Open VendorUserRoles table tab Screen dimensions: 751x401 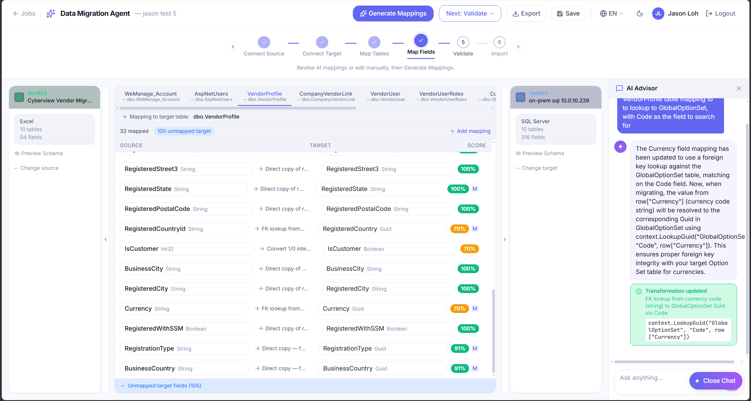click(441, 96)
